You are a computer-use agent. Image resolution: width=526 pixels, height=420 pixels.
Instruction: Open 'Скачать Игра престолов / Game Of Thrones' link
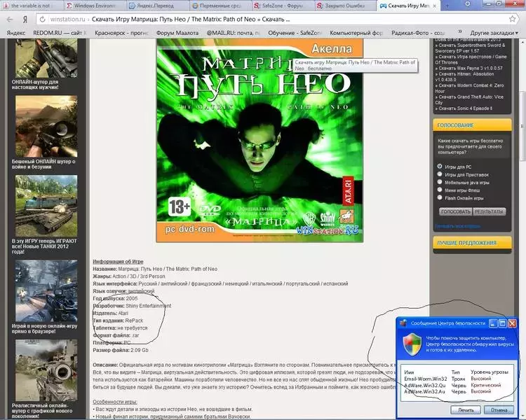pos(471,59)
